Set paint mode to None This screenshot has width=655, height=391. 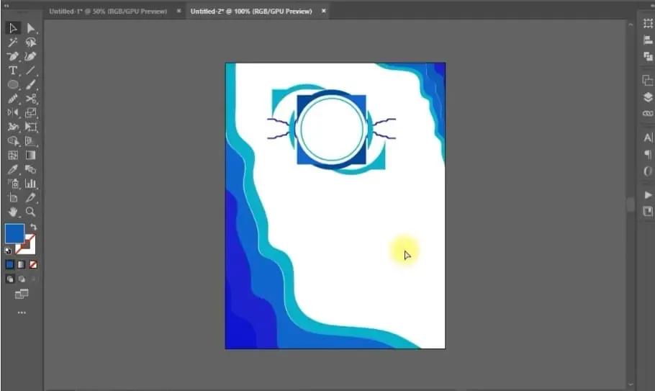[33, 264]
